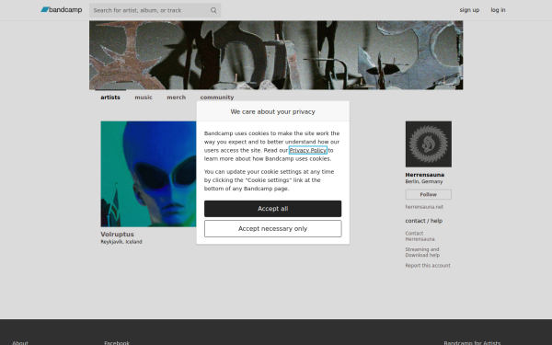552x345 pixels.
Task: Open Streaming and Download help link
Action: point(422,252)
